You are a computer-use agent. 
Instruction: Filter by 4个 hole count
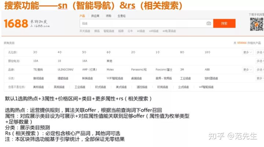pyautogui.click(x=60, y=52)
